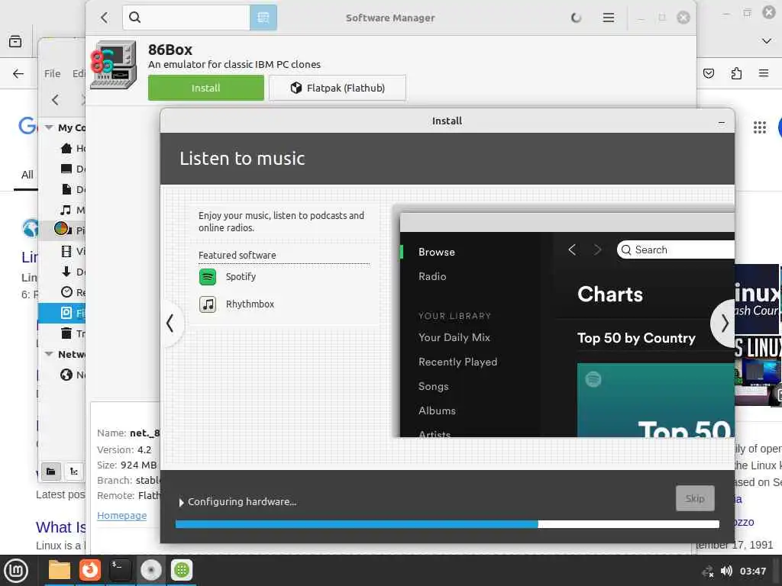
Task: Open Desktop in file manager sidebar
Action: point(72,169)
